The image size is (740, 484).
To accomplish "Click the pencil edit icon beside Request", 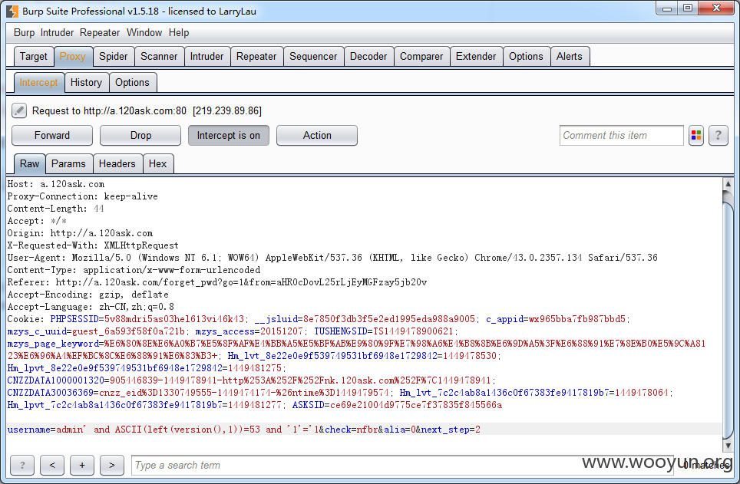I will [x=19, y=111].
